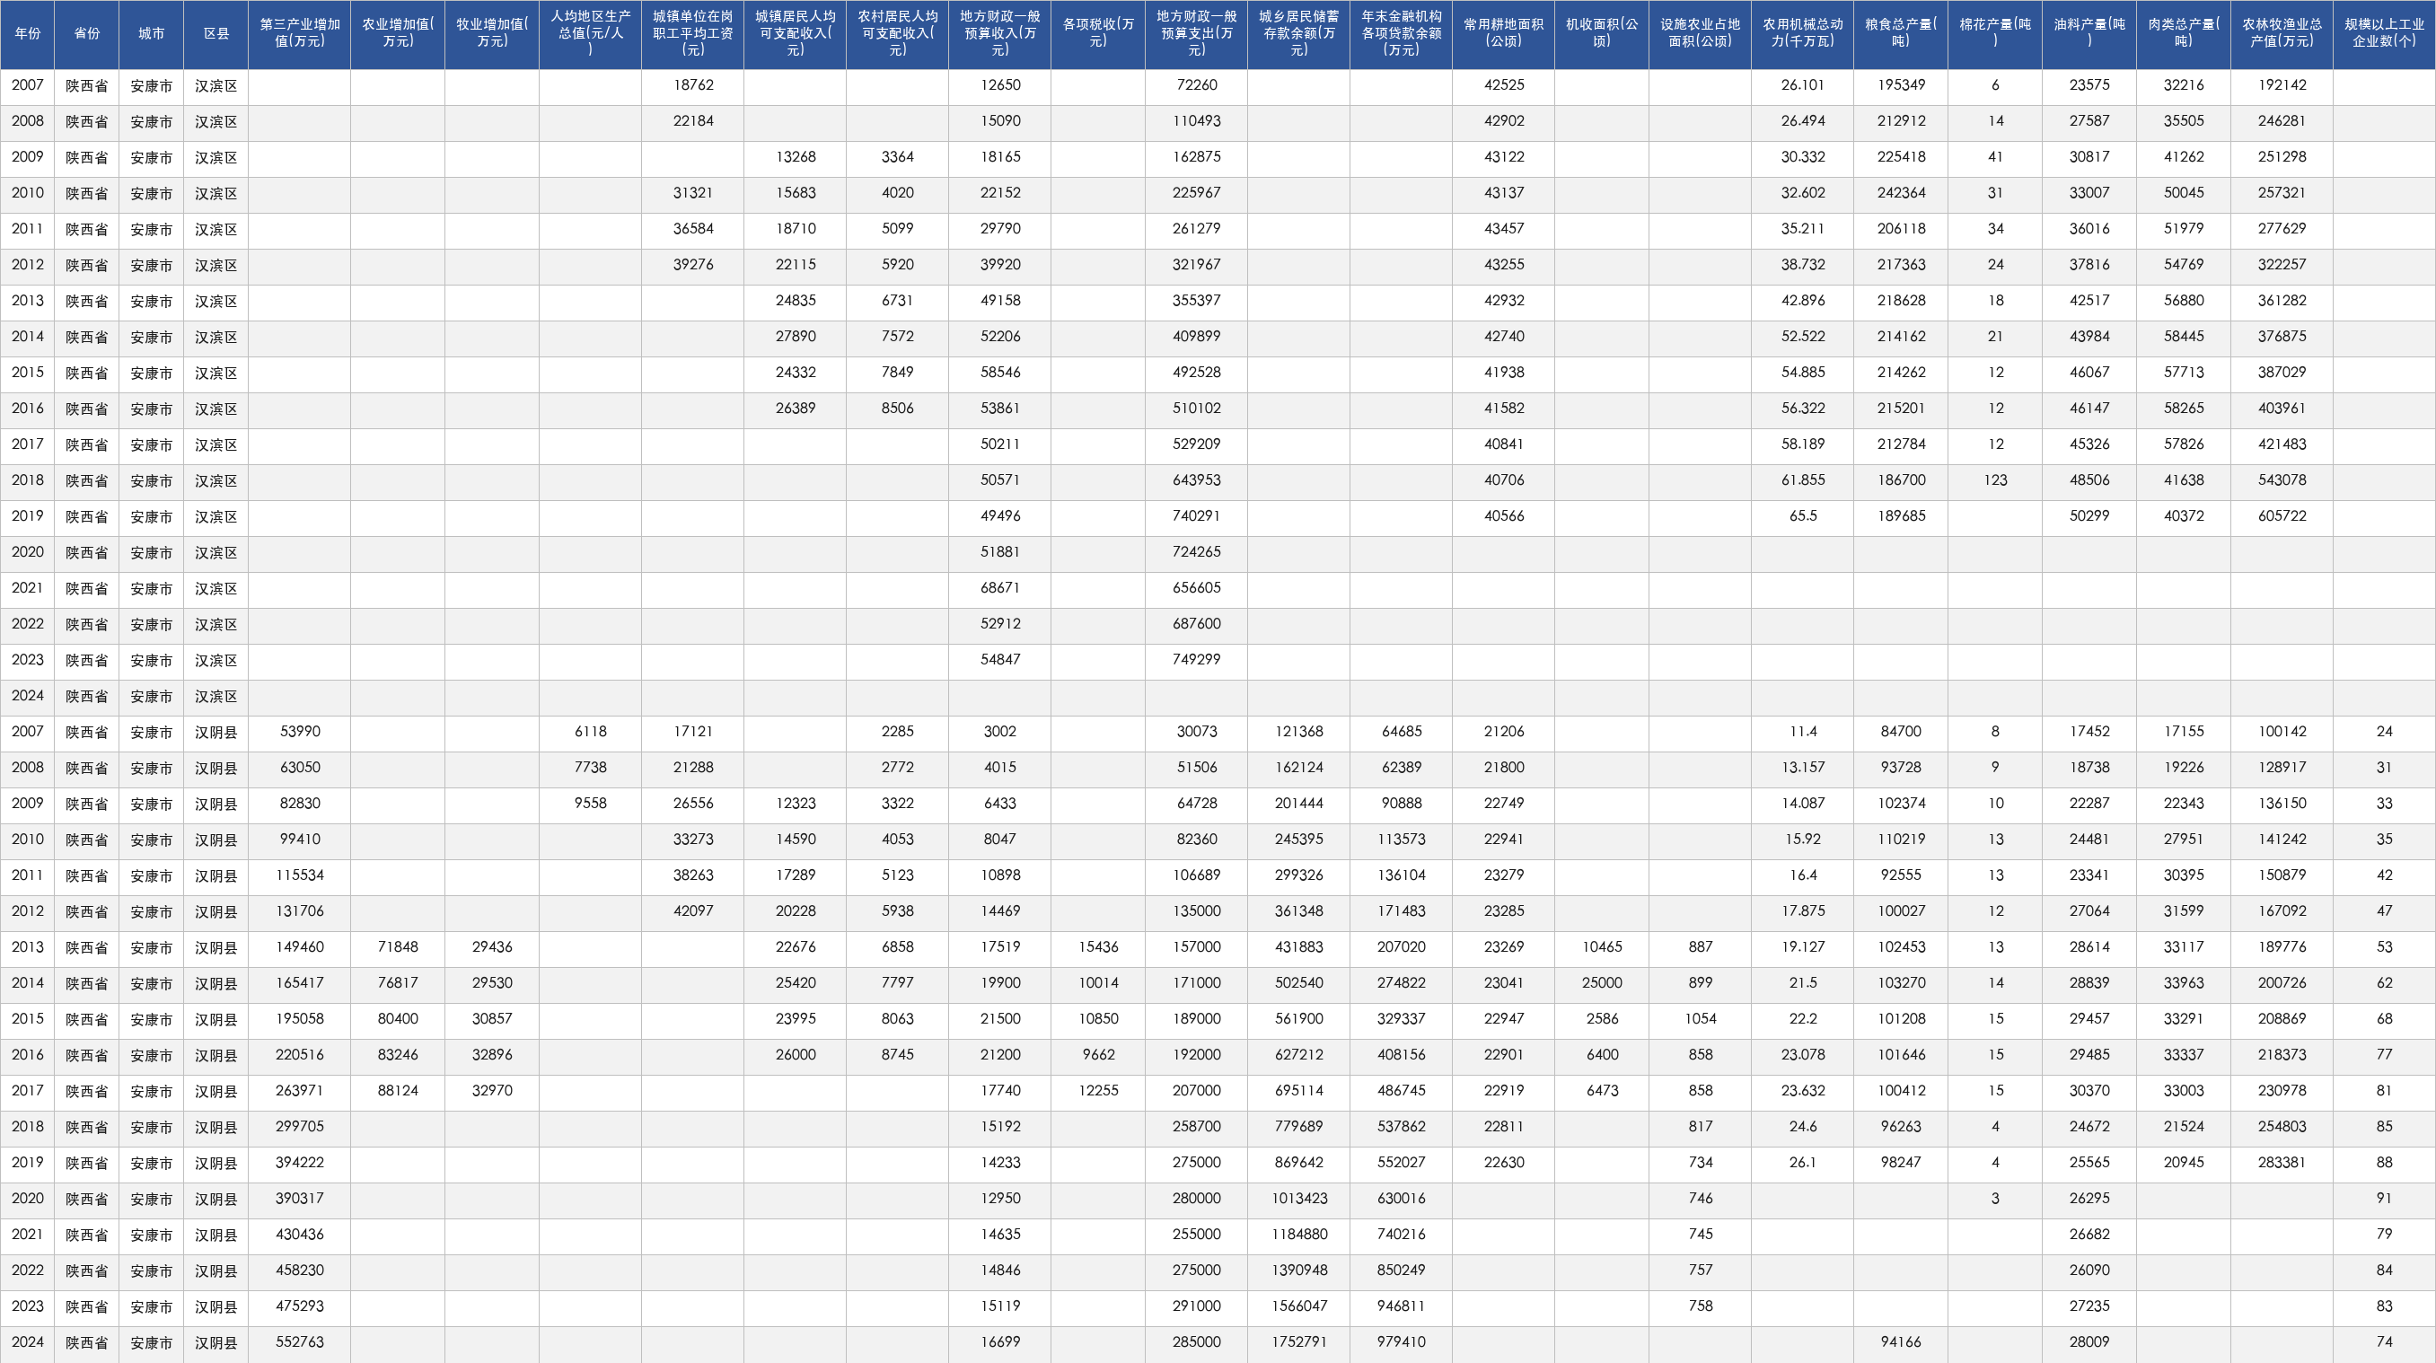Select the 1054 设施农业占地面积 cell
This screenshot has width=2436, height=1363.
click(x=1701, y=1020)
